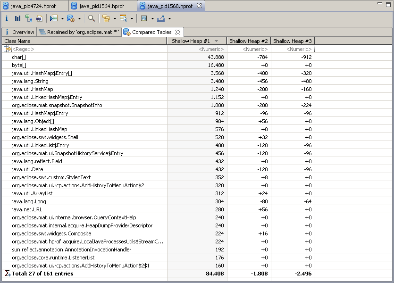Click the sum icon in Total row
Image resolution: width=394 pixels, height=283 pixels.
coord(8,273)
